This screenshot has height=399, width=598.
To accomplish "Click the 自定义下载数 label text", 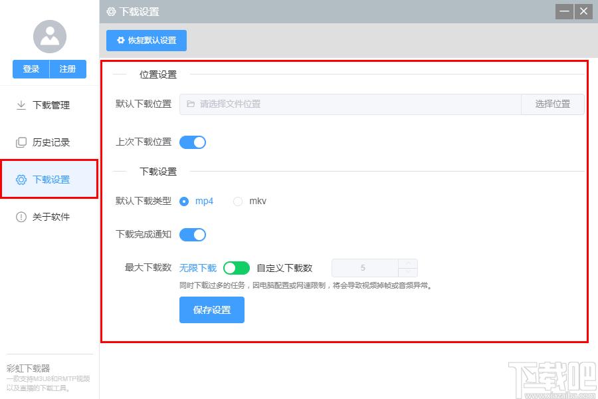I will 284,268.
